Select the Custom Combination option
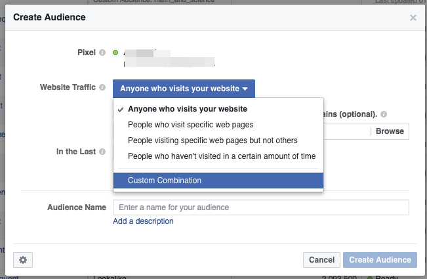Viewport: 427px width, 279px height. 165,181
